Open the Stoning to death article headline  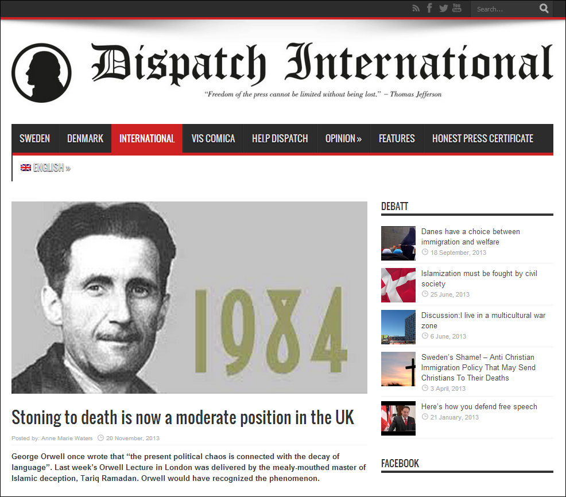click(x=183, y=418)
